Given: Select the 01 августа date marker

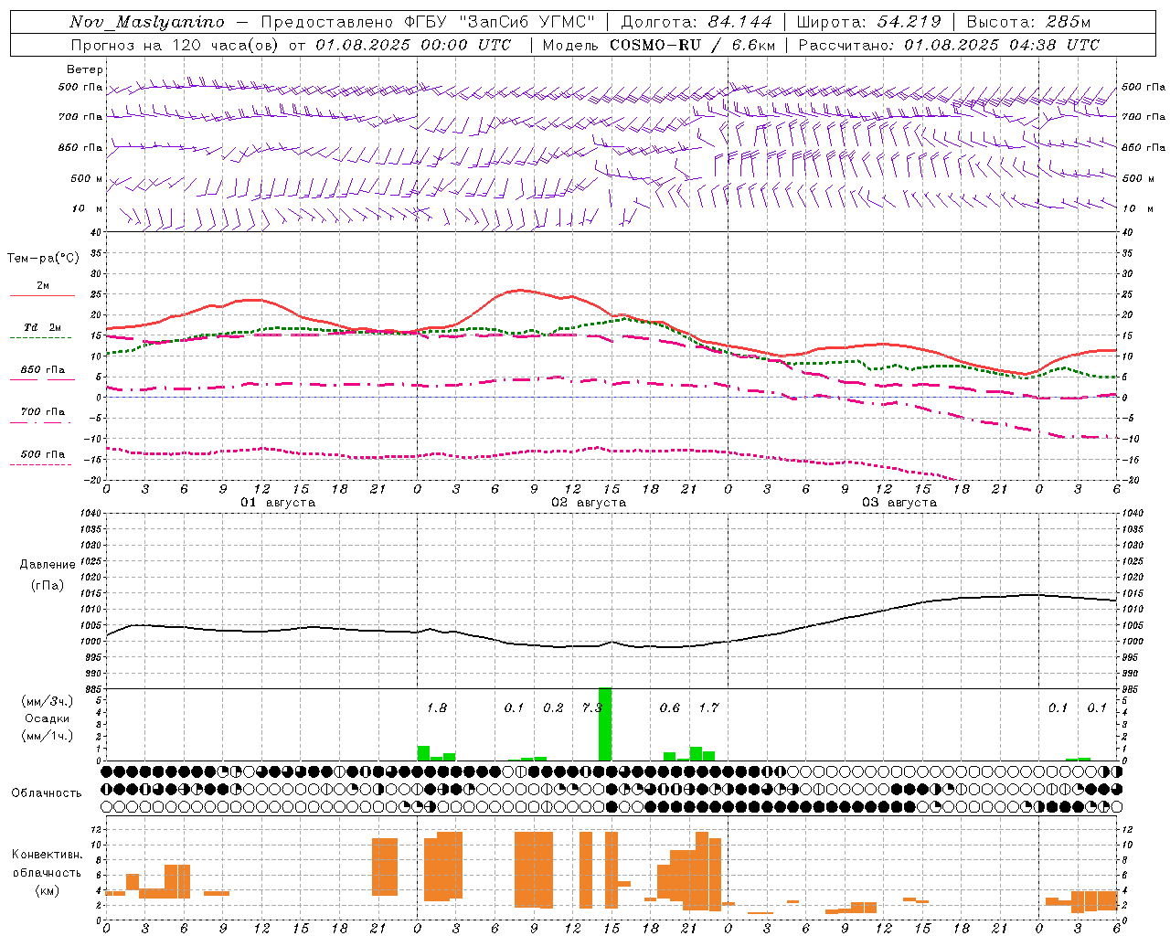Looking at the screenshot, I should 278,503.
